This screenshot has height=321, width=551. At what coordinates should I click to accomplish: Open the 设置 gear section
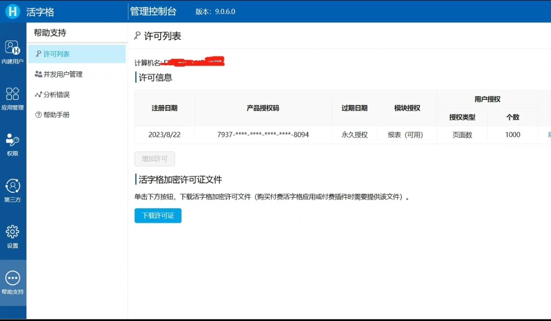coord(13,236)
